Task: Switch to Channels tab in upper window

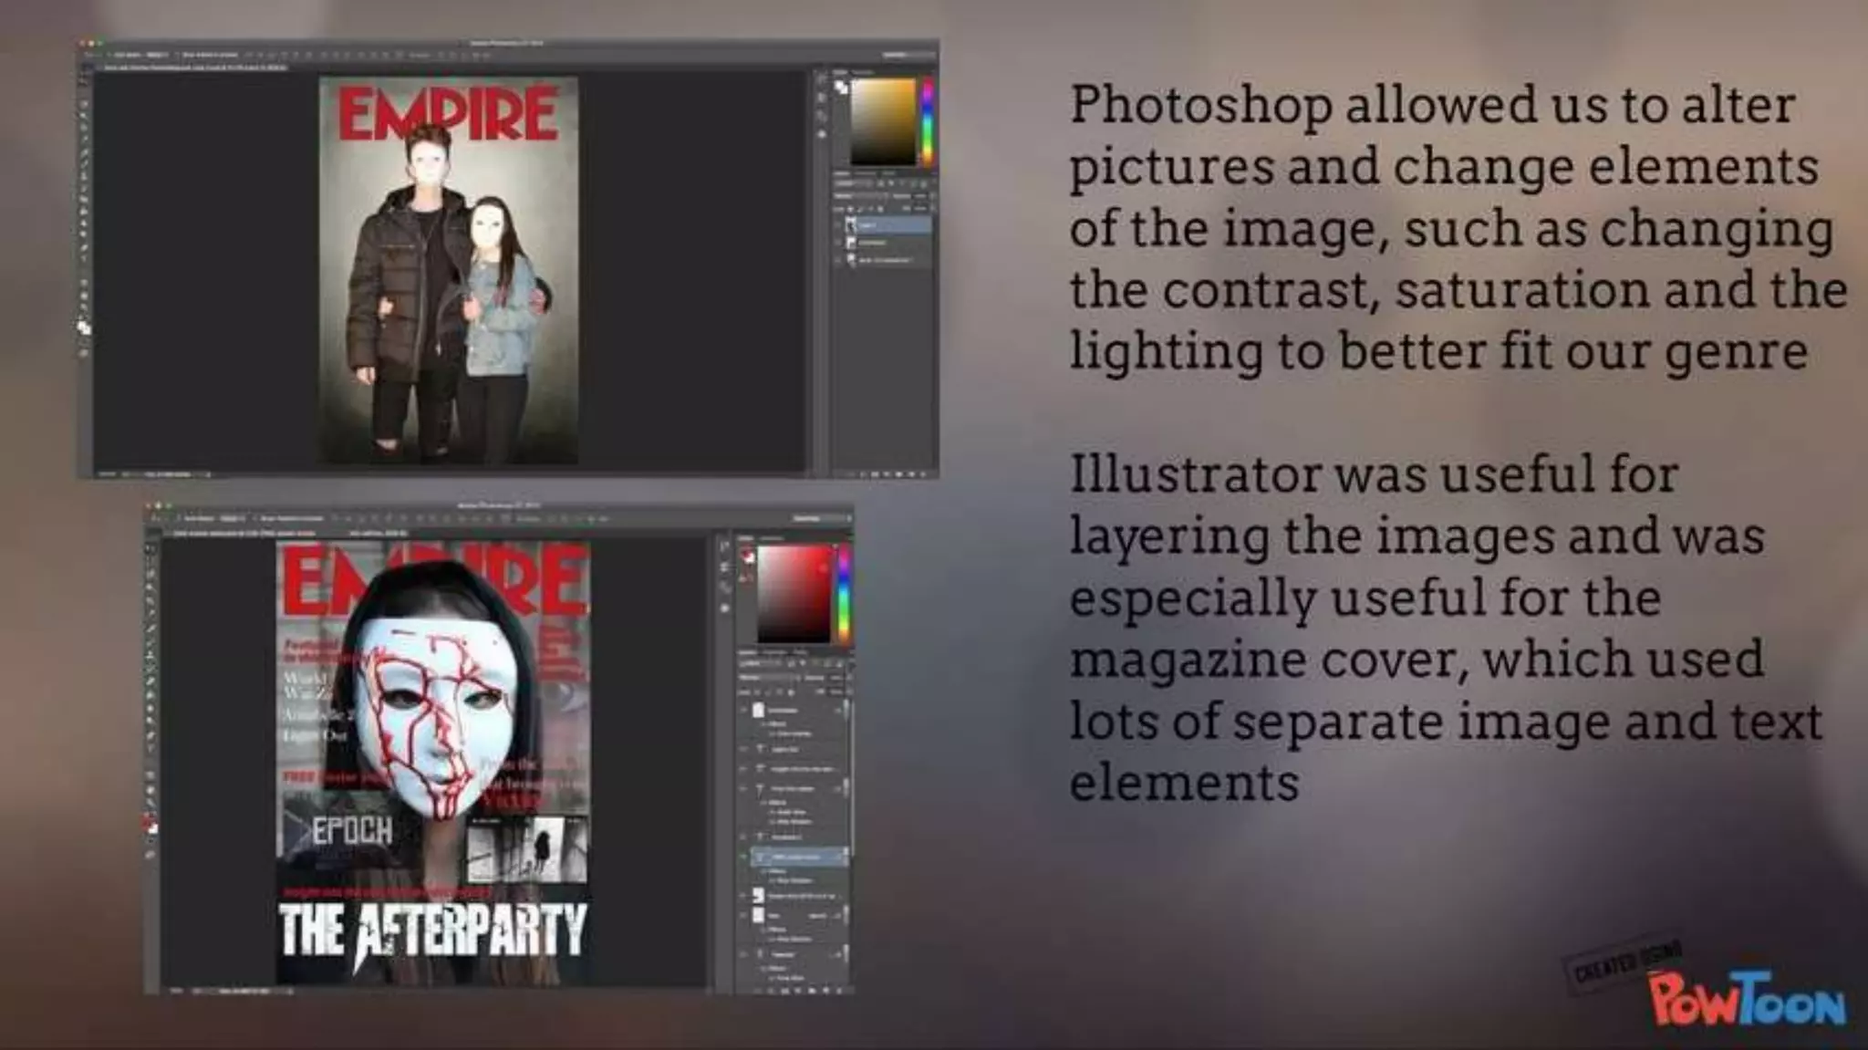Action: [x=865, y=172]
